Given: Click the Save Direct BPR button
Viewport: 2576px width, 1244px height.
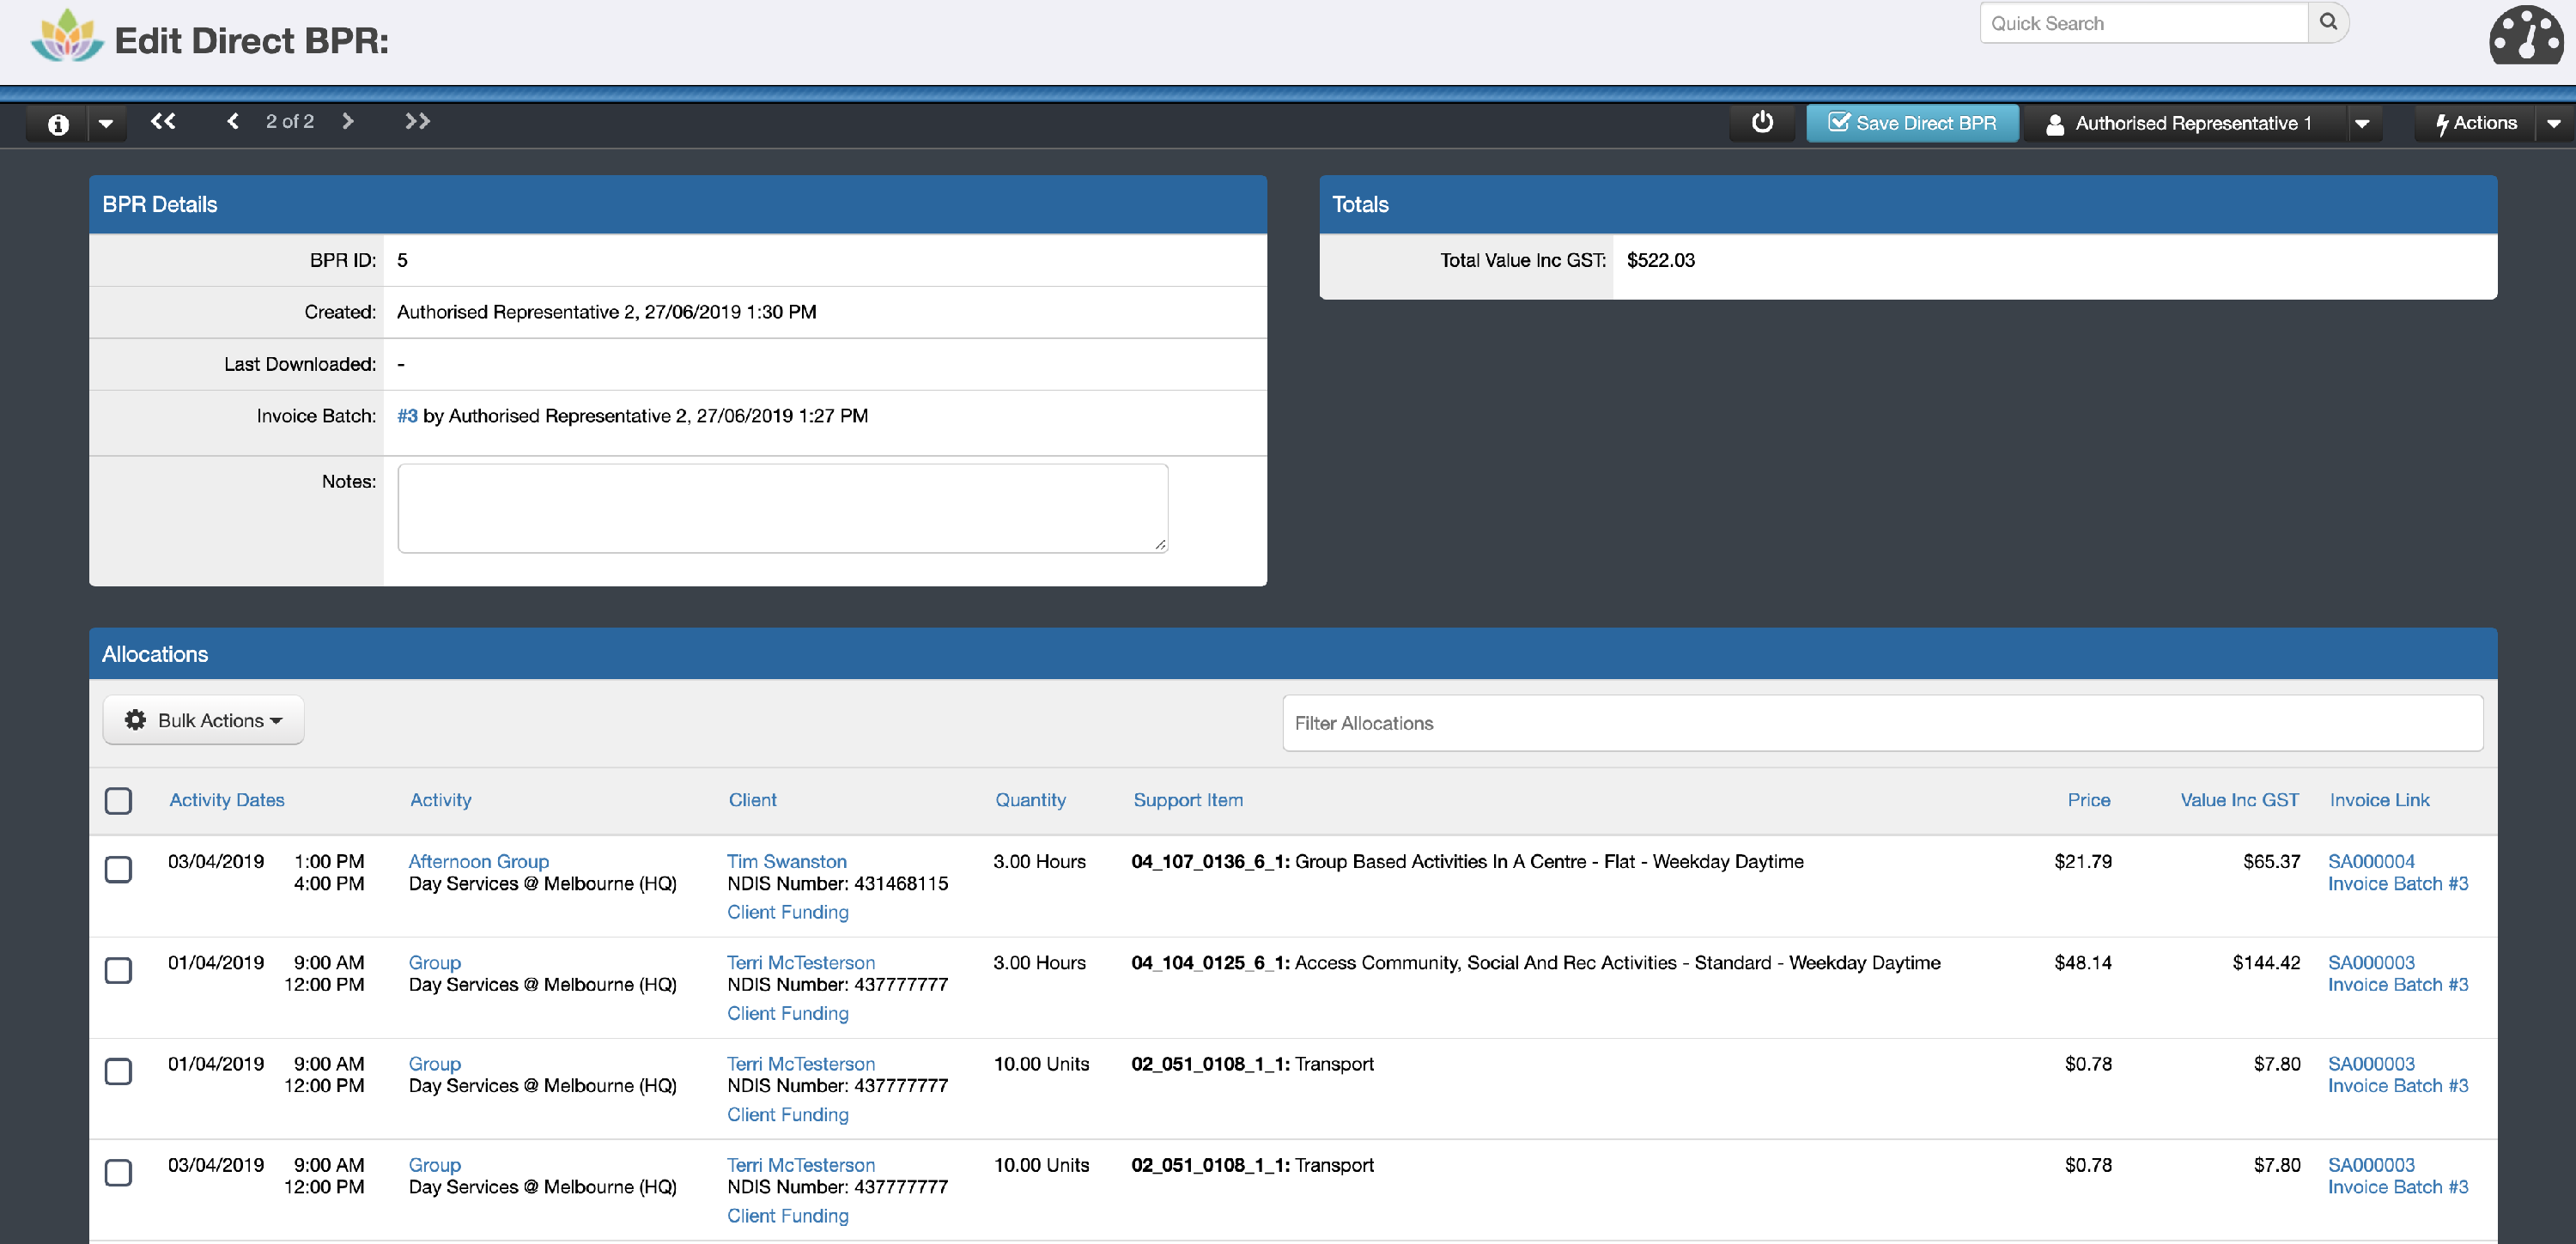Looking at the screenshot, I should click(x=1911, y=123).
